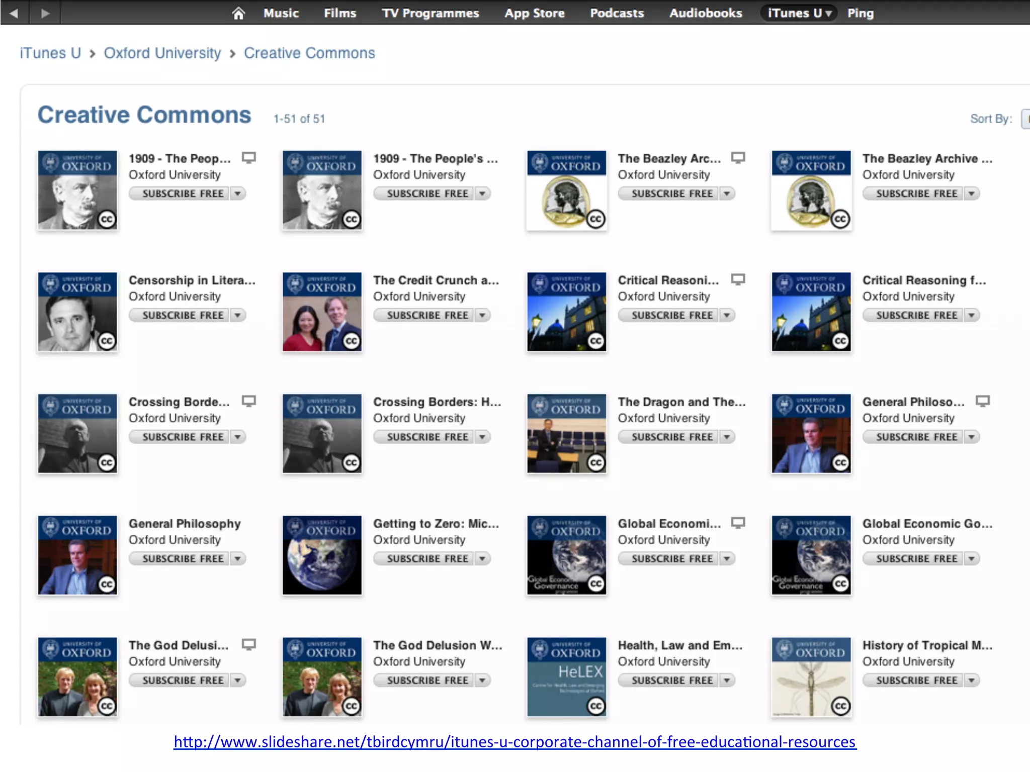1030x772 pixels.
Task: Open The Dragon and The... artwork thumbnail
Action: pyautogui.click(x=567, y=433)
